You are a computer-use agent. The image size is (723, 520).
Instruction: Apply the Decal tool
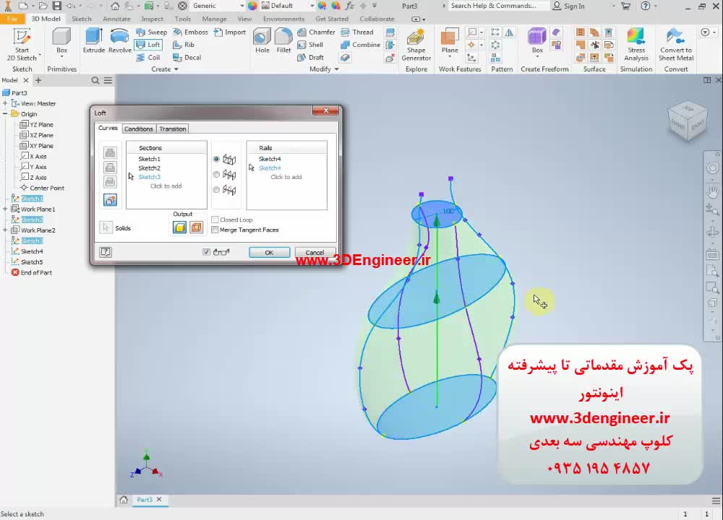pos(187,58)
